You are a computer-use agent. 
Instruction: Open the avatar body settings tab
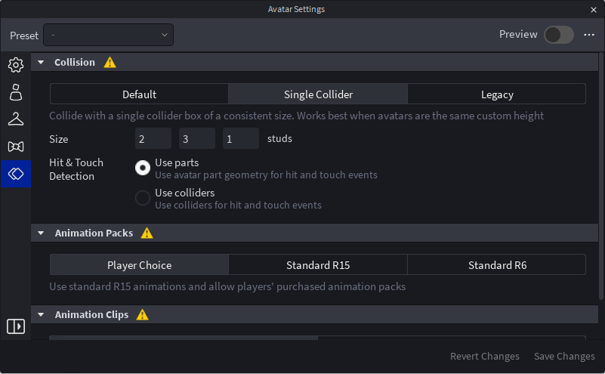[x=16, y=92]
